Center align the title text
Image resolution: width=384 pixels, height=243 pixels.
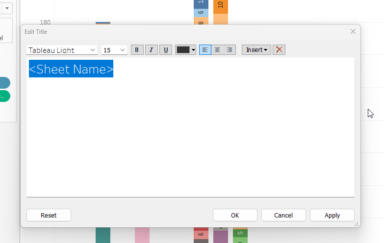[x=217, y=50]
